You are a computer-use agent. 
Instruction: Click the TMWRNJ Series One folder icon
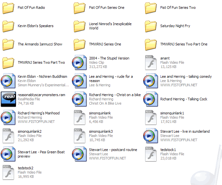pos(79,44)
